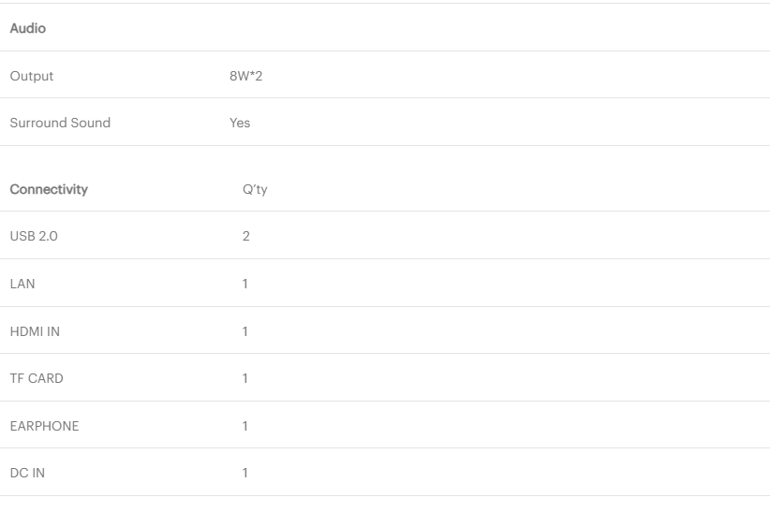The height and width of the screenshot is (527, 770).
Task: Select the quantity value beside HDMI IN
Action: (245, 331)
